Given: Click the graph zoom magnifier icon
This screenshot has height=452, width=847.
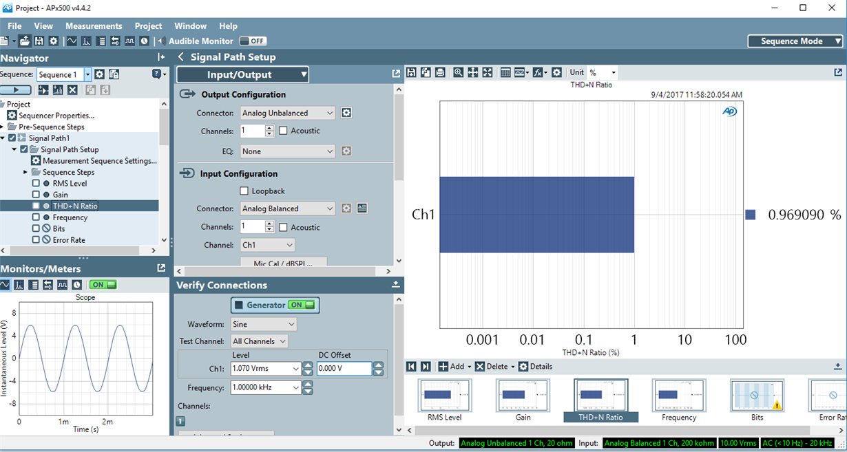Looking at the screenshot, I should 459,72.
